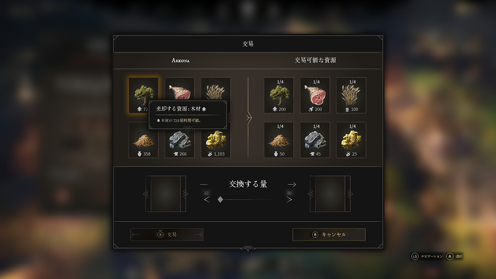
Task: Select the gold resource showing 1,103
Action: pos(216,143)
